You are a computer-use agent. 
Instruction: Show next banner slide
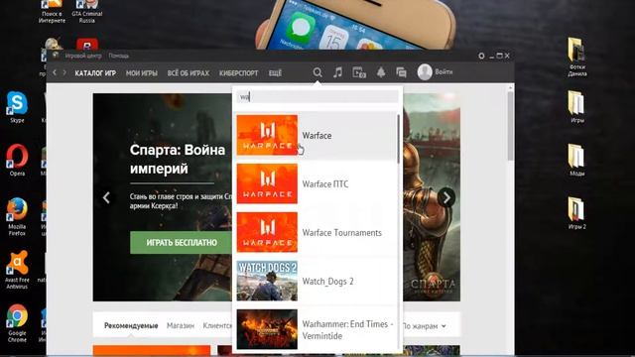click(446, 197)
